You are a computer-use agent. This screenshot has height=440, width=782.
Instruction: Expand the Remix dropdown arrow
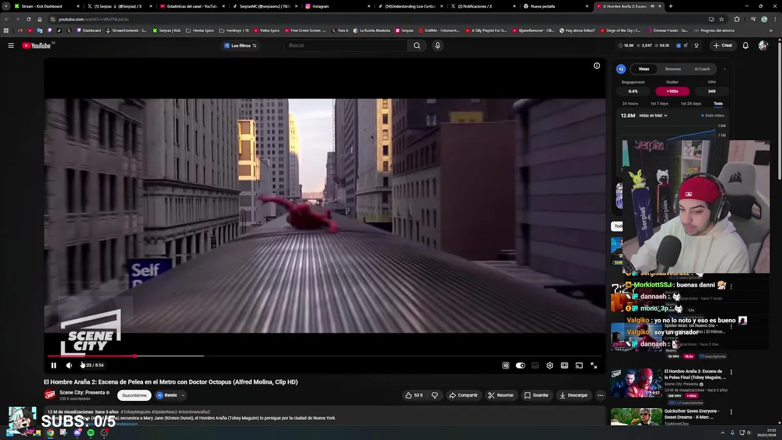[183, 395]
